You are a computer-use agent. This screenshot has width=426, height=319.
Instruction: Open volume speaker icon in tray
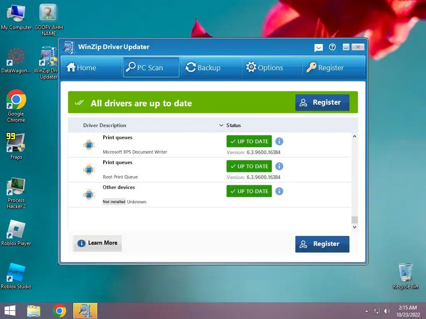coord(386,311)
